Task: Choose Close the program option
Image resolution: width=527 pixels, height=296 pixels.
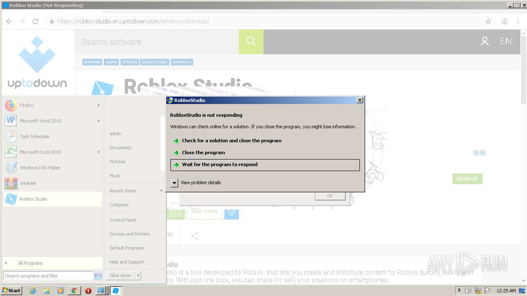Action: (265, 153)
